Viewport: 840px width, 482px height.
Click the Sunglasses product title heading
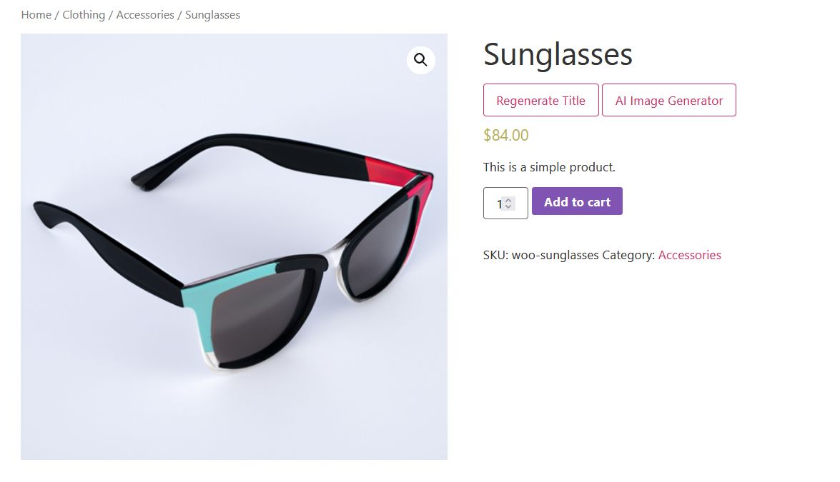[558, 55]
